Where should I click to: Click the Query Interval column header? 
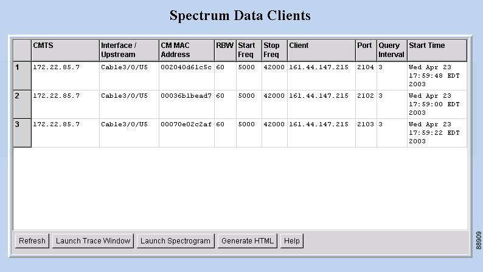pyautogui.click(x=392, y=50)
